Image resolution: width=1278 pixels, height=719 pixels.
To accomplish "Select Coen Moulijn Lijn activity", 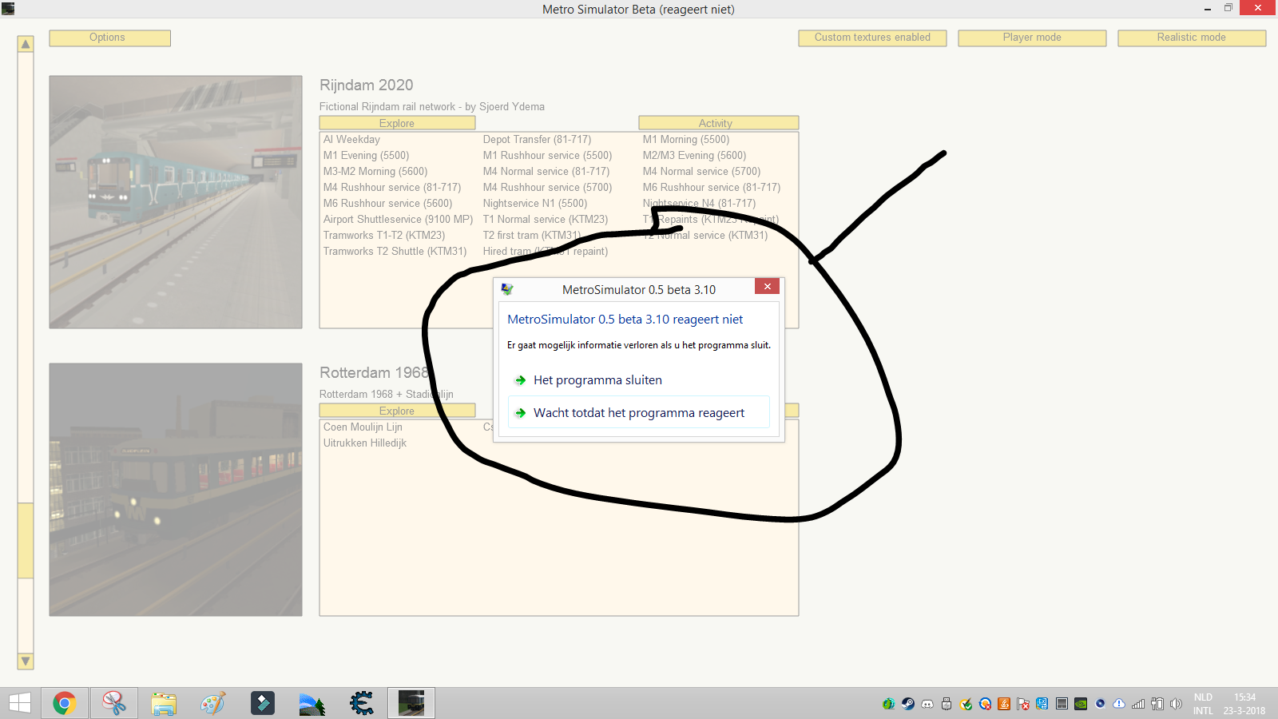I will point(363,427).
